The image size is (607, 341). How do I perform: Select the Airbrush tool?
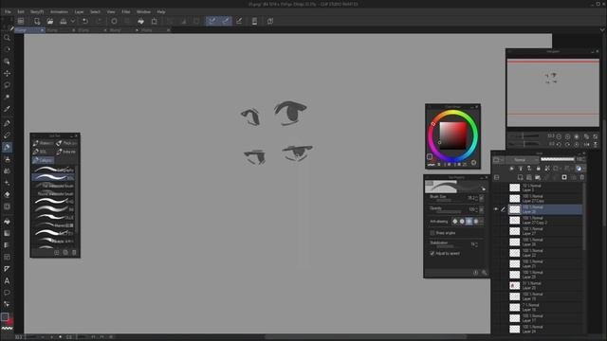[7, 159]
